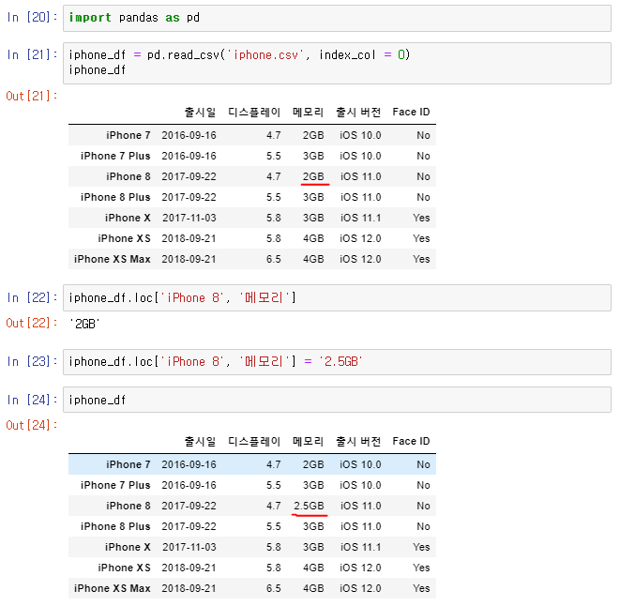Click 'iPhone 7 Plus' index in the first table
620x606 pixels.
[x=115, y=156]
